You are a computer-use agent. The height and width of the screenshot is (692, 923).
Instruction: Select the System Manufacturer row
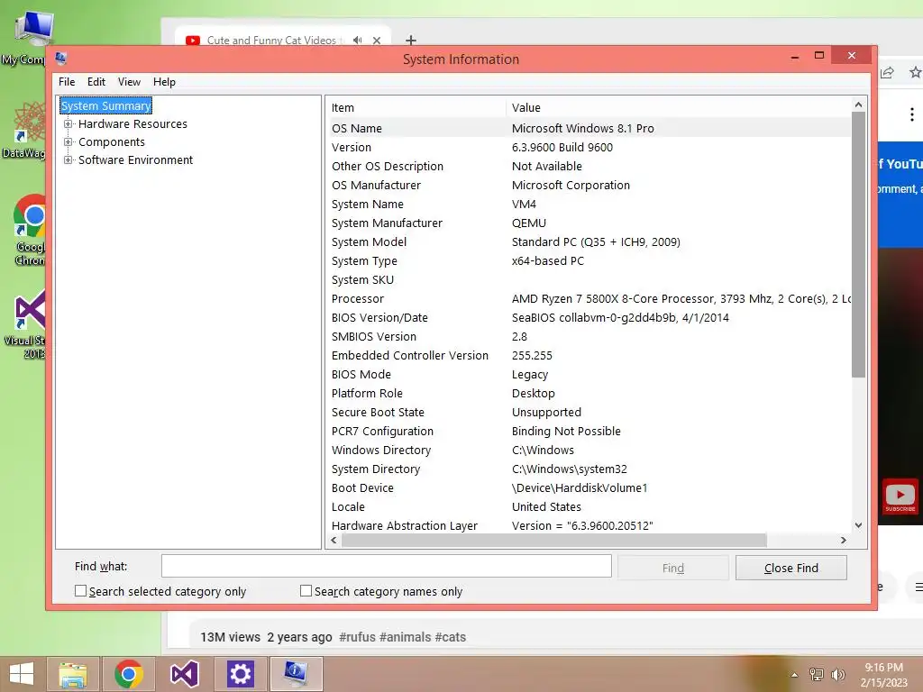pyautogui.click(x=589, y=223)
